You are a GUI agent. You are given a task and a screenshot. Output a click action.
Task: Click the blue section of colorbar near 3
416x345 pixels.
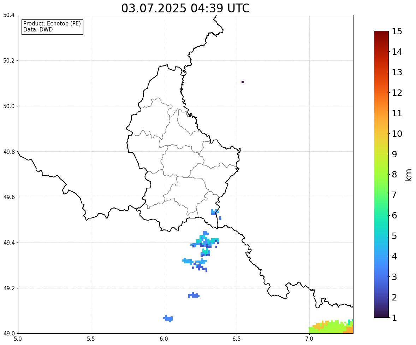tap(381, 277)
